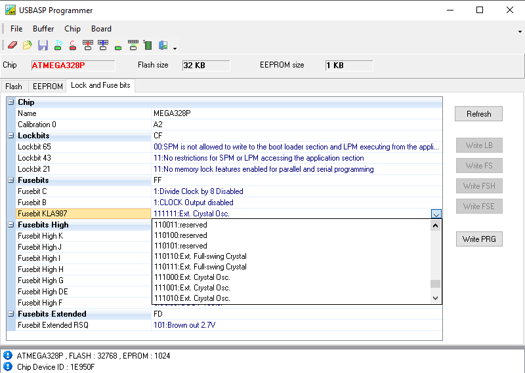Image resolution: width=525 pixels, height=373 pixels.
Task: Click the dropdown list scrollbar thumb
Action: pos(435,284)
